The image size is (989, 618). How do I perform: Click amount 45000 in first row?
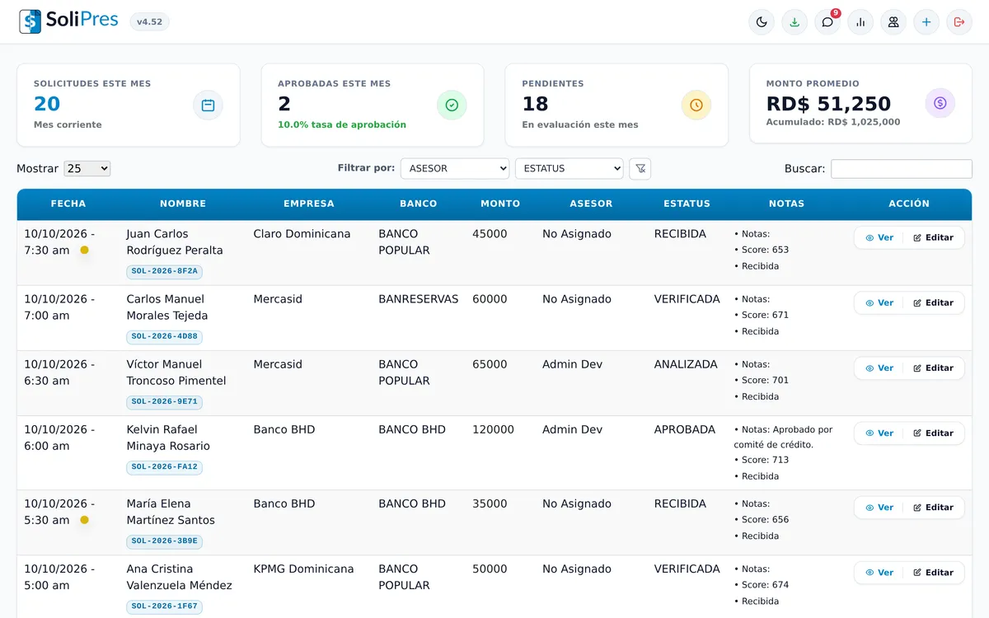coord(490,234)
